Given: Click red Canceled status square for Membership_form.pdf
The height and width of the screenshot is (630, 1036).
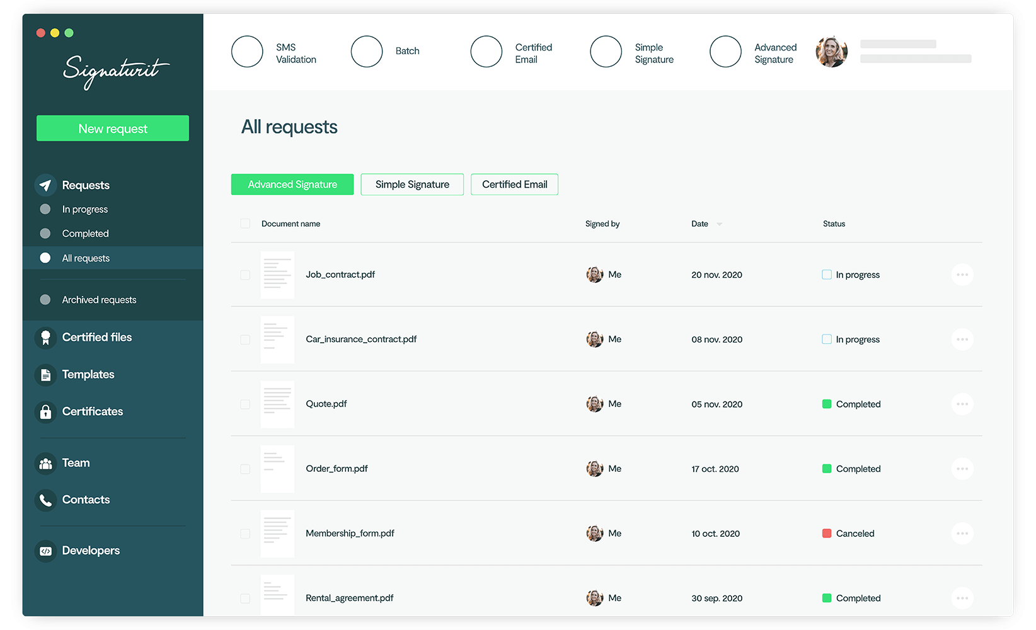Looking at the screenshot, I should click(x=827, y=534).
